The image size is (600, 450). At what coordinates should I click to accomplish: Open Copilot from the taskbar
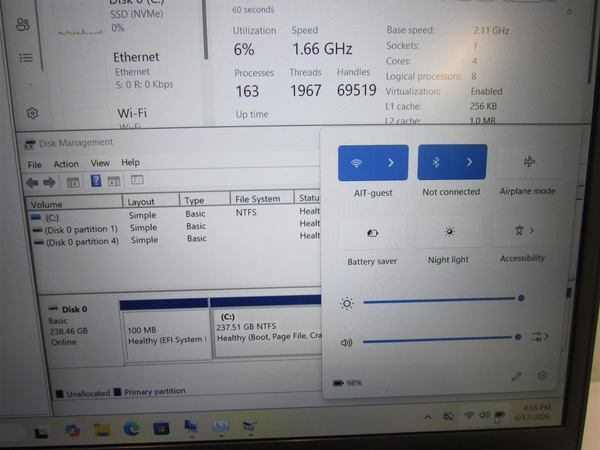click(x=72, y=431)
